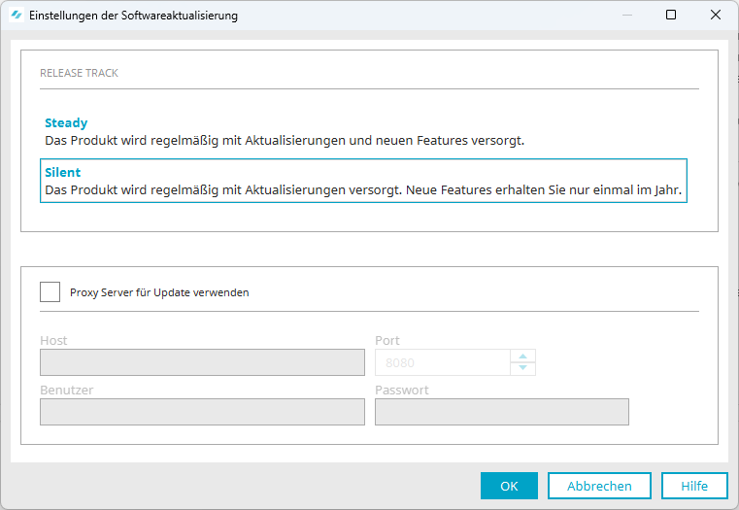Increase port with the up arrow

point(522,357)
